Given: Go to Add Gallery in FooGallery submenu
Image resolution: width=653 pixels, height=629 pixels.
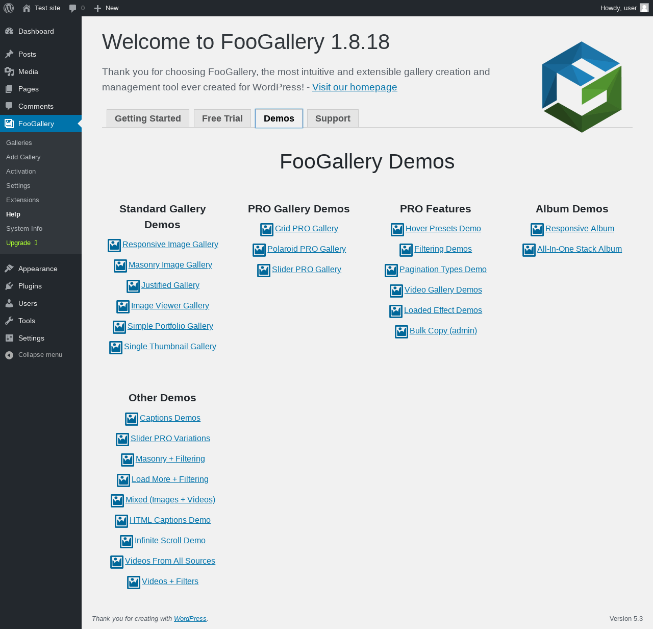Looking at the screenshot, I should click(23, 157).
